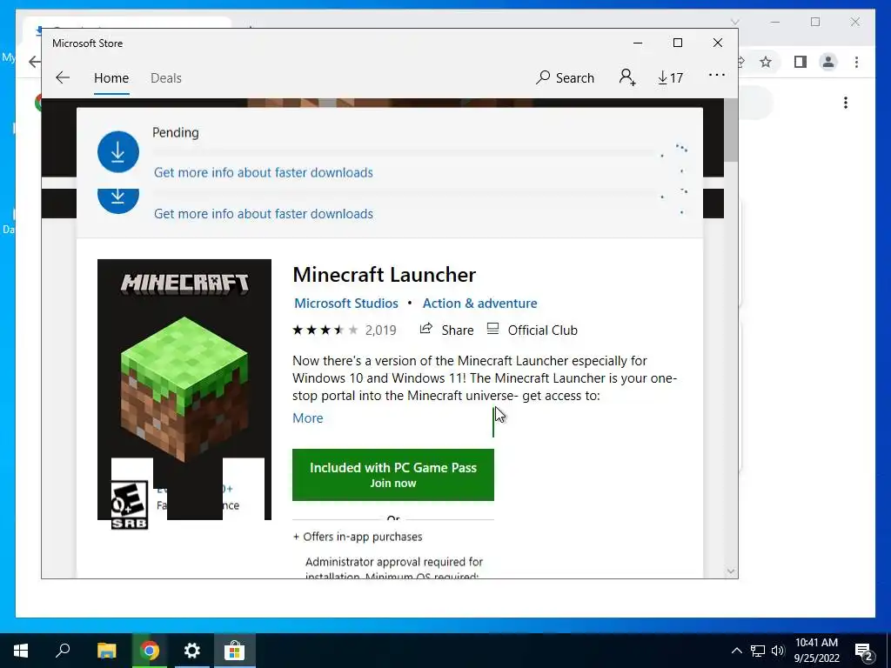Open Settings from the taskbar
The width and height of the screenshot is (891, 668).
point(192,651)
